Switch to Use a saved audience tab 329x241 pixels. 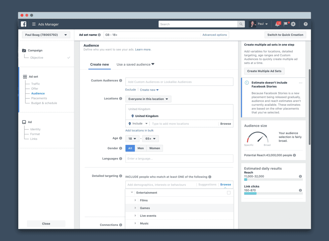(135, 64)
